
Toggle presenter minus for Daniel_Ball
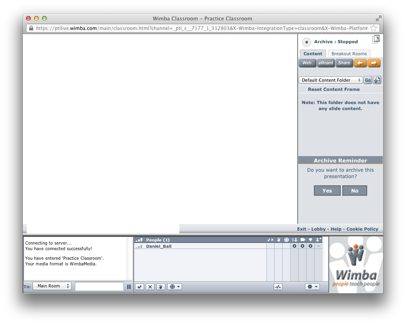[318, 246]
